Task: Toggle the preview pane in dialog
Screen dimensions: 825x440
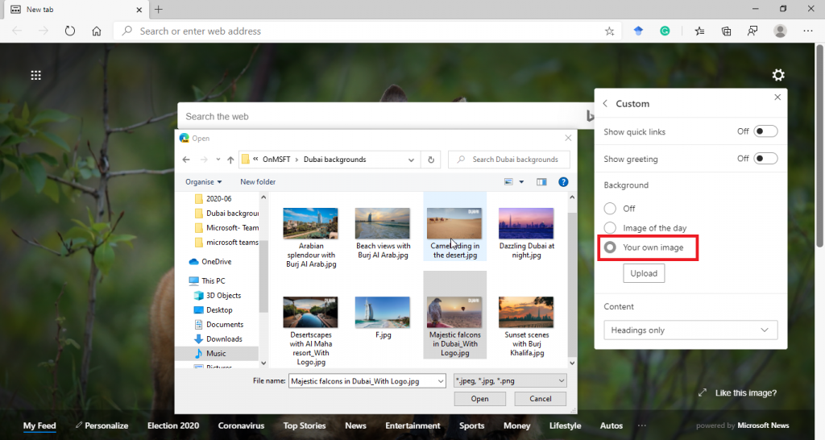Action: click(541, 182)
